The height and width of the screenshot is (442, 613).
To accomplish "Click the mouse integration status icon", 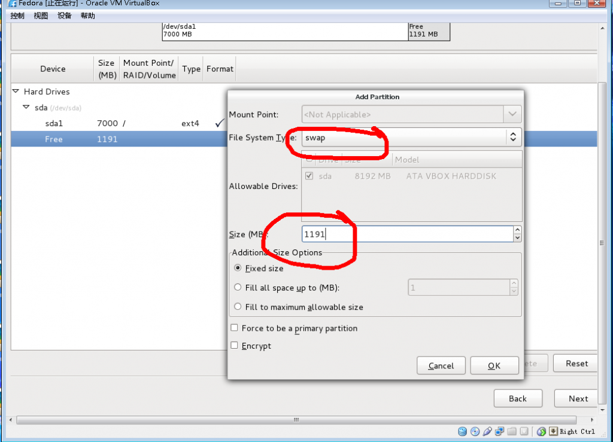I will (540, 431).
